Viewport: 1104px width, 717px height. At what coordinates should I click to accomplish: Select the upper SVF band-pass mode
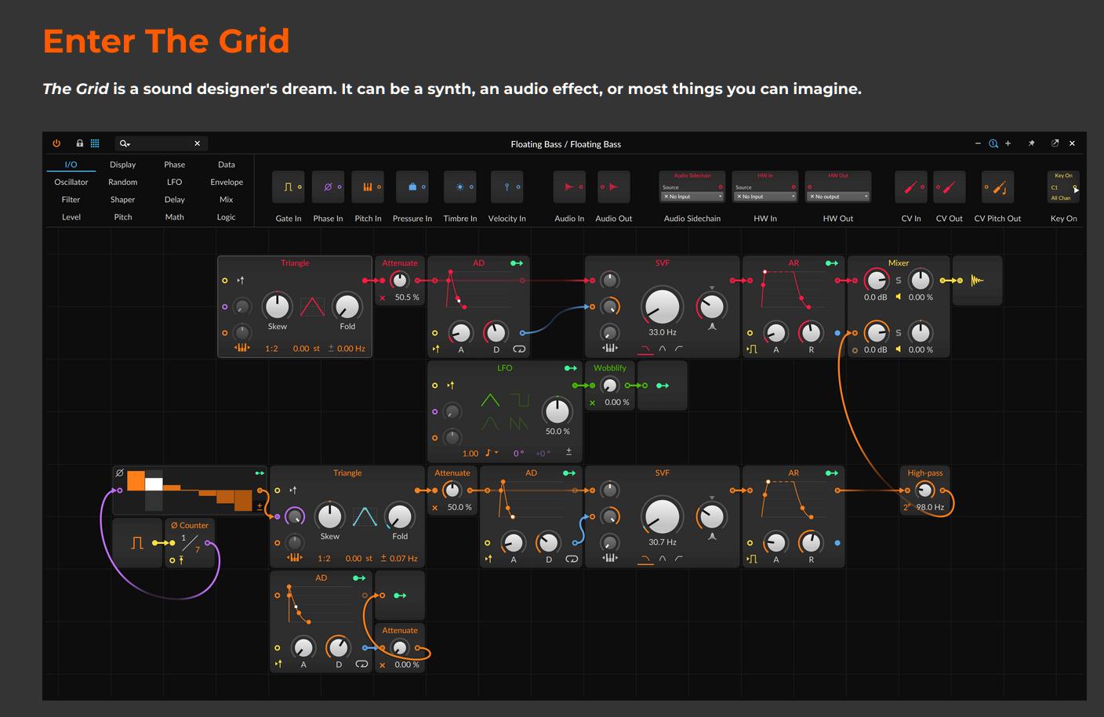click(x=663, y=349)
